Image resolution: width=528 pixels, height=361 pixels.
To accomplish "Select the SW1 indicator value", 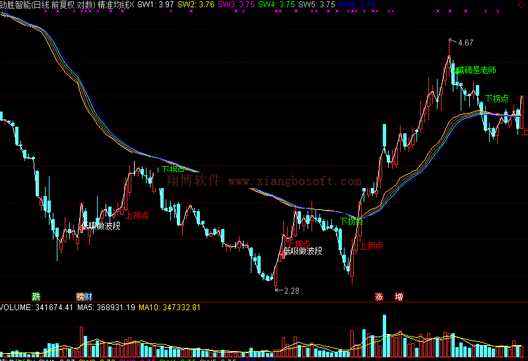I will click(x=156, y=5).
